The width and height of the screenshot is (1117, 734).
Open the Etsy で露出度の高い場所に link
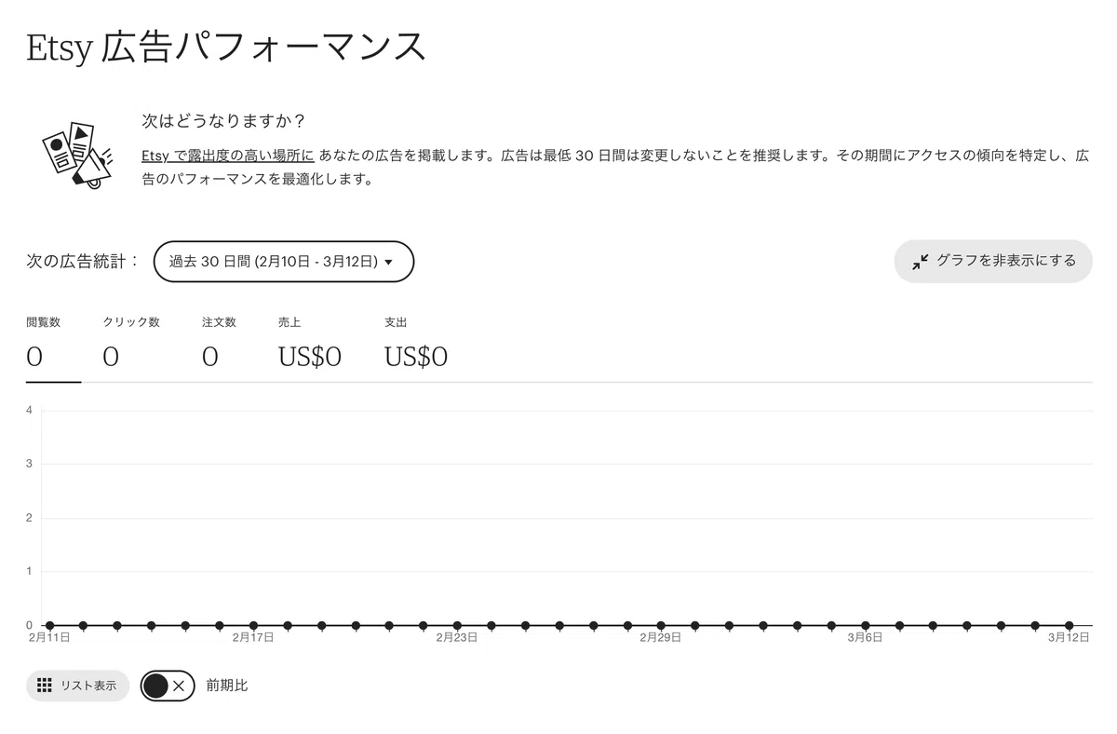pyautogui.click(x=228, y=156)
